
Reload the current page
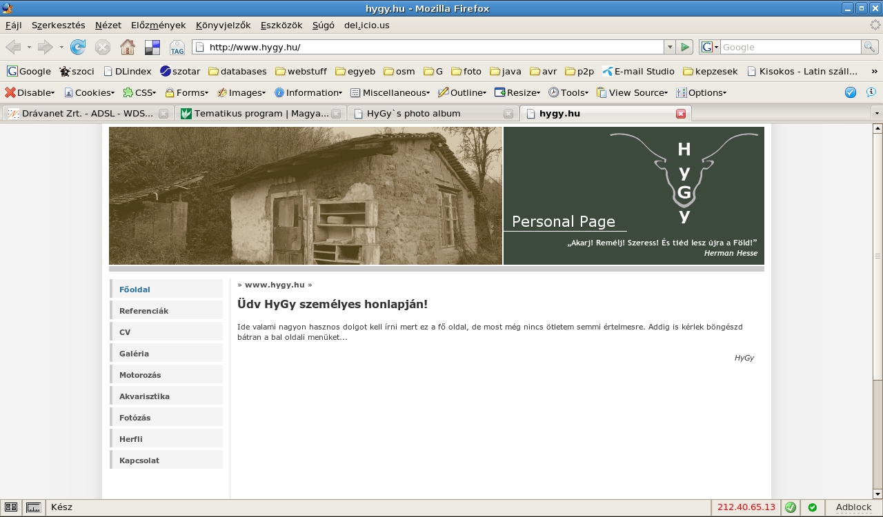pyautogui.click(x=78, y=47)
